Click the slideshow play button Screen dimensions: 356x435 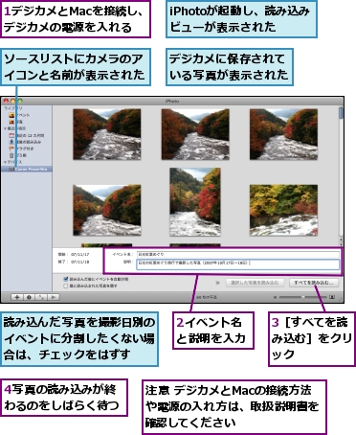[x=54, y=297]
